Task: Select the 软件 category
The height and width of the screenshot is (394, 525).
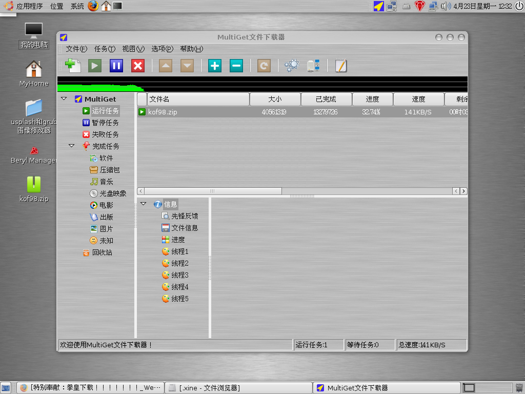Action: [106, 158]
